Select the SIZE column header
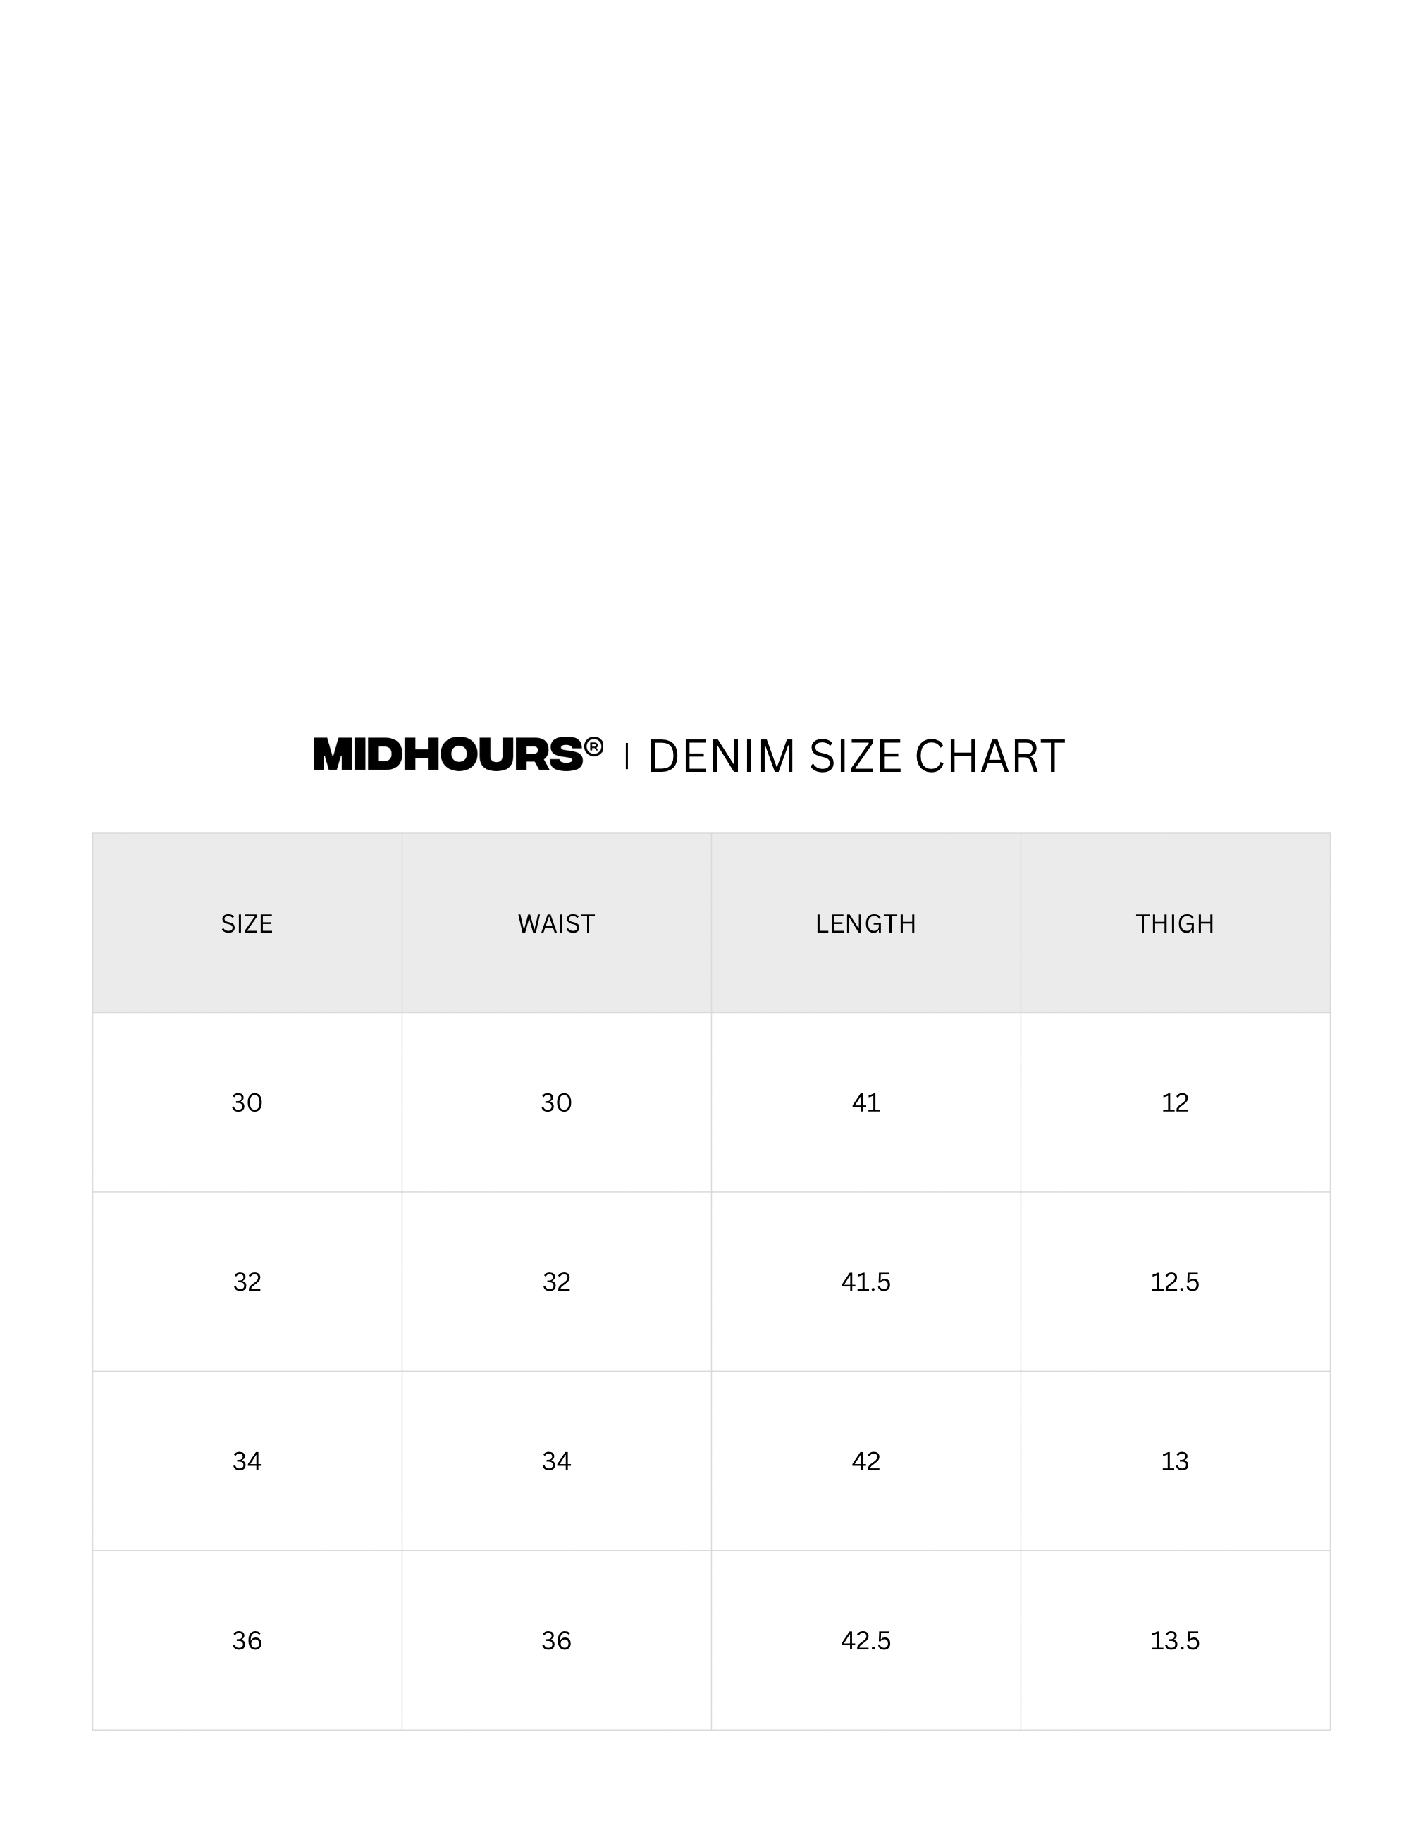 click(247, 923)
